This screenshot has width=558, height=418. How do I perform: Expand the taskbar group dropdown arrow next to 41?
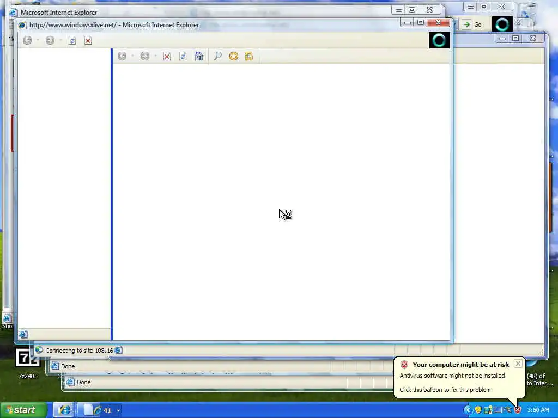(x=118, y=410)
